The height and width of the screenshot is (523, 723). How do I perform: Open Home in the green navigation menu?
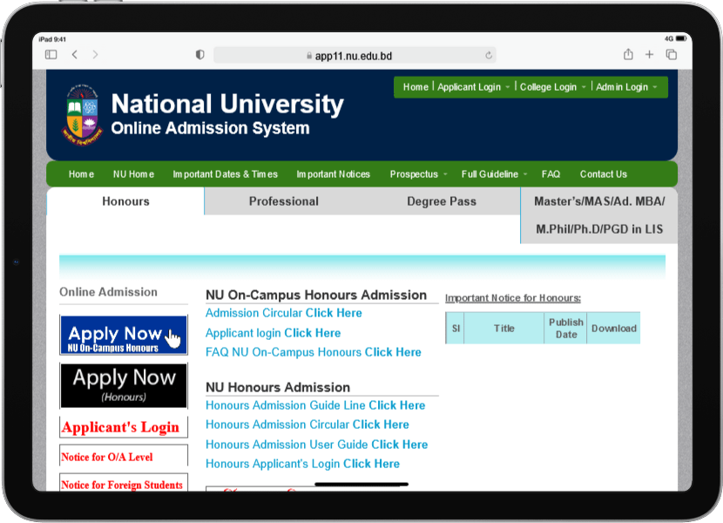[81, 174]
